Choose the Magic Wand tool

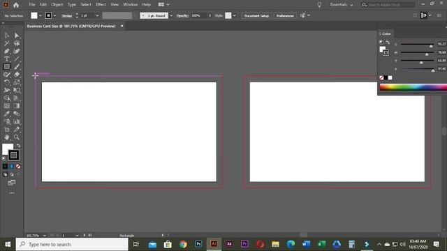tap(7, 43)
